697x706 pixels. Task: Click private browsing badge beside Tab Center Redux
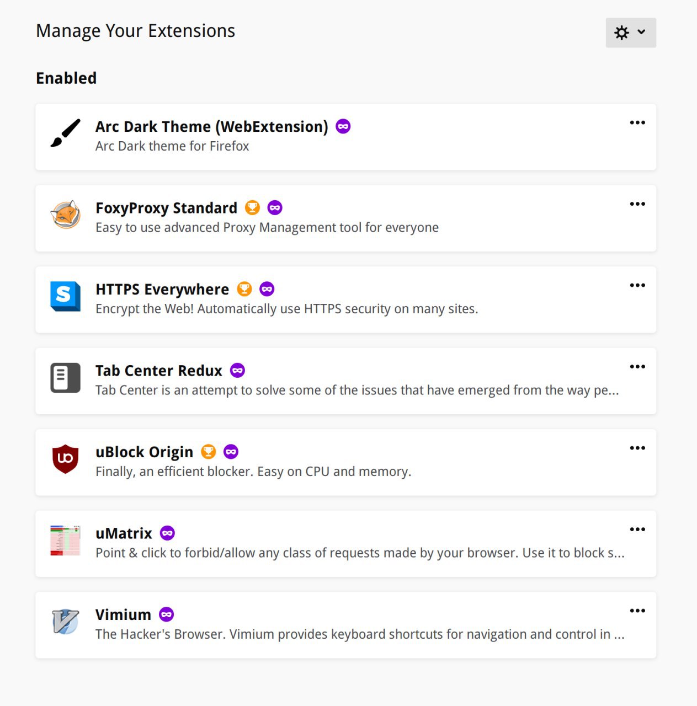click(238, 370)
